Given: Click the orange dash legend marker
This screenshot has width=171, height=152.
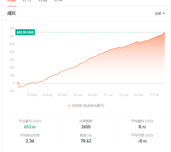Looking at the screenshot, I should (x=69, y=105).
